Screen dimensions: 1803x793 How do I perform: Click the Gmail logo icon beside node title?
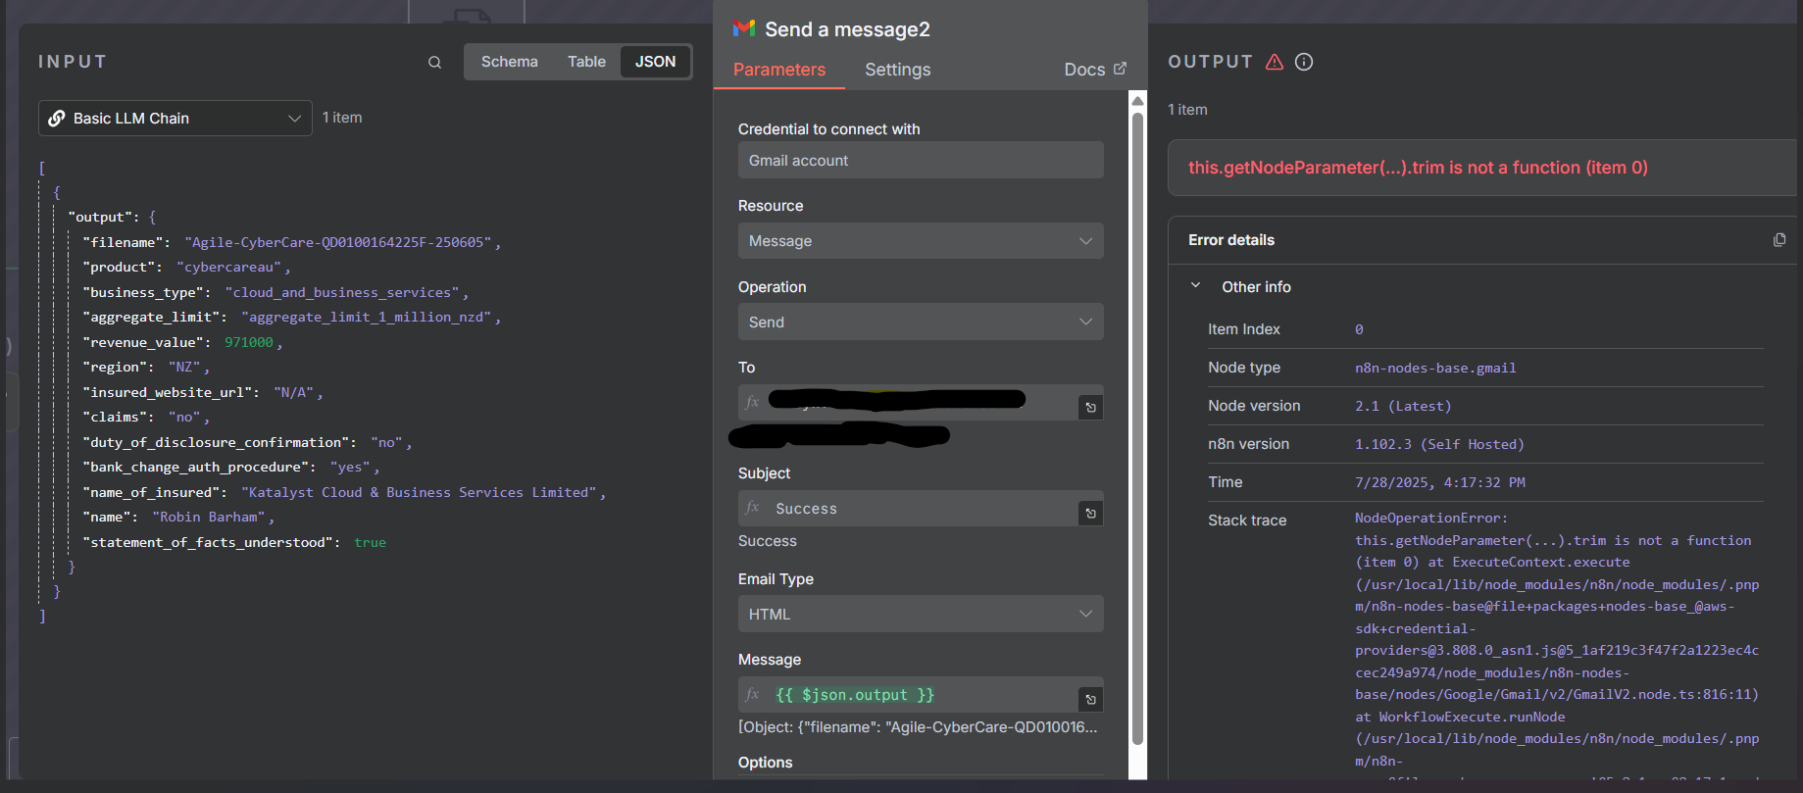pos(744,28)
